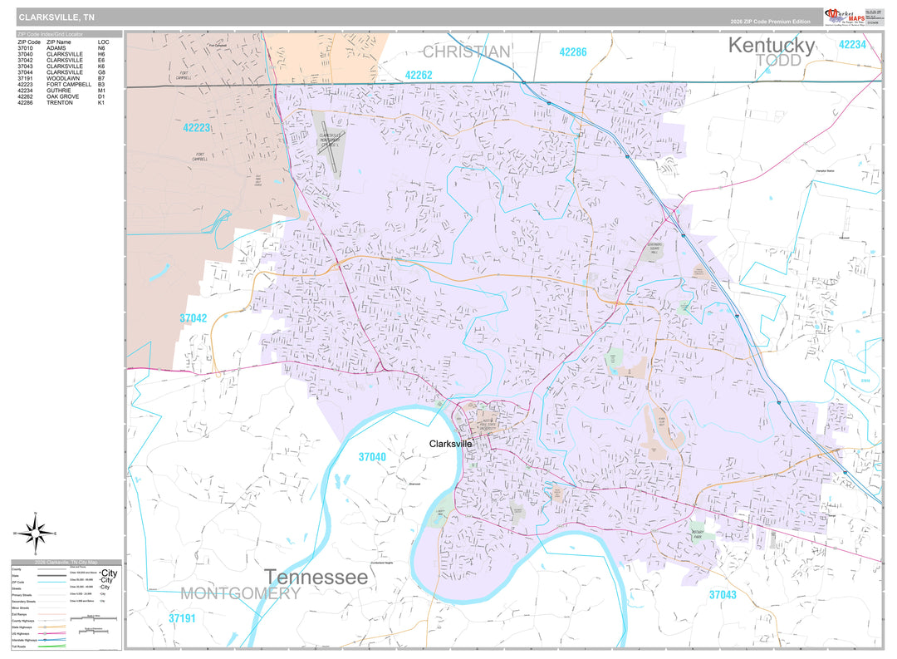
Task: Select the 42223 FORT CAMPBELL index row
Action: tap(61, 85)
